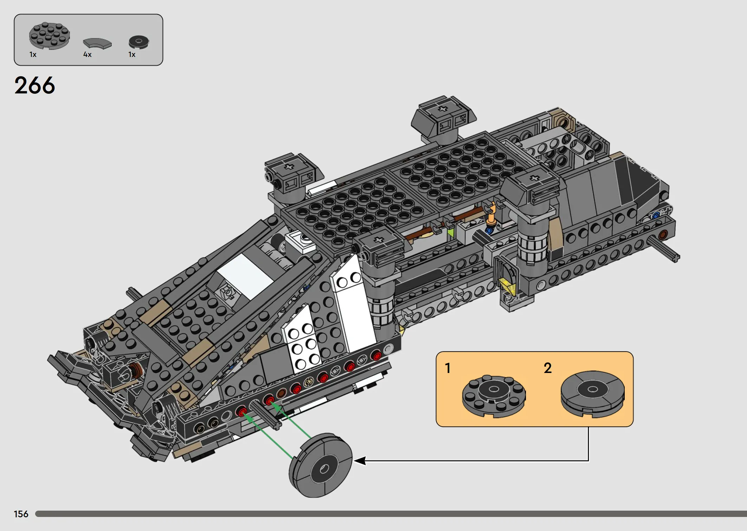Click the '1x' under the round holed tile
Screen dimensions: 747x531
click(x=132, y=54)
